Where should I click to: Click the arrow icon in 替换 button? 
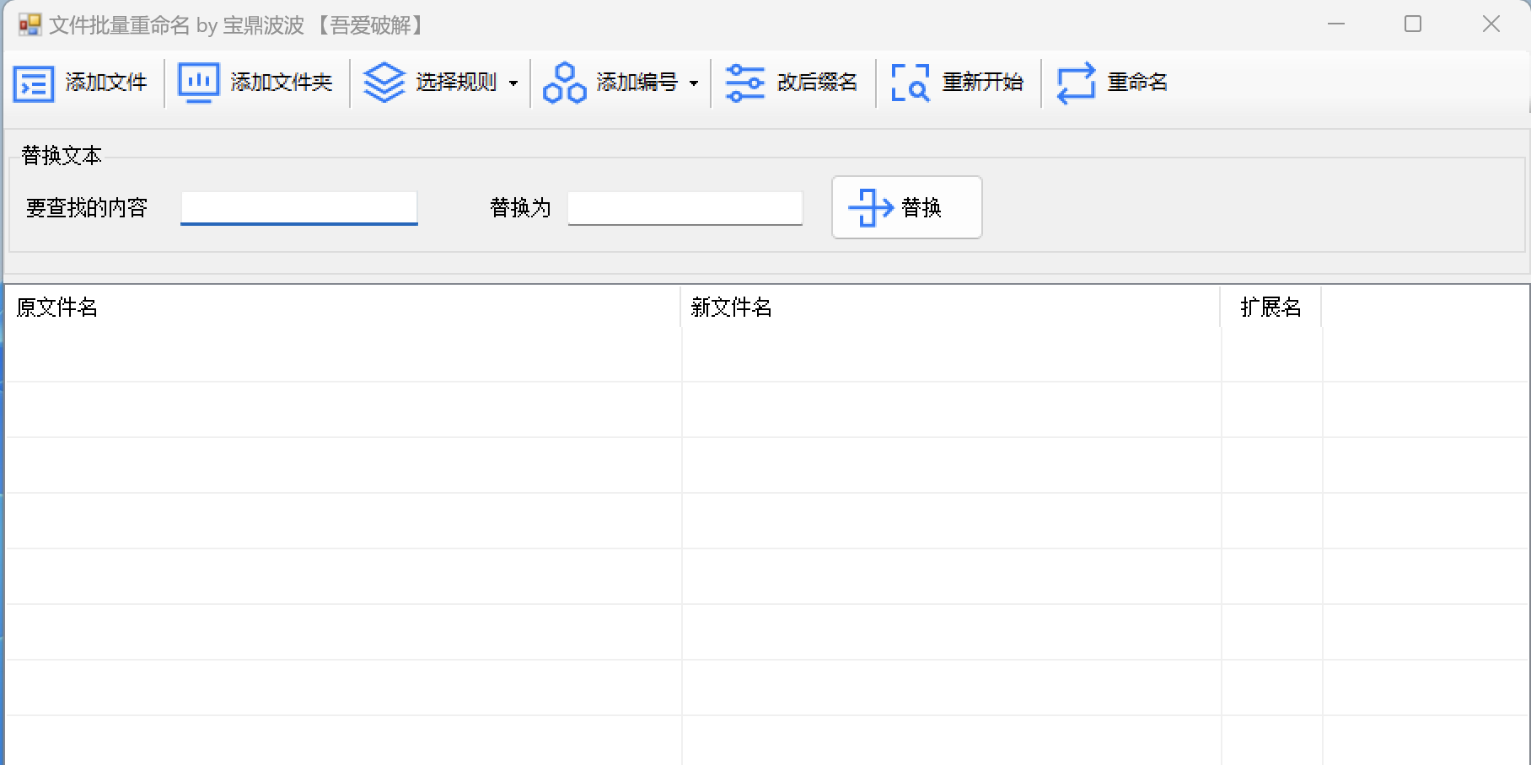point(871,207)
